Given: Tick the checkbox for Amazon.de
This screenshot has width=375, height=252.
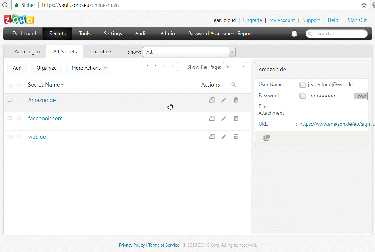Looking at the screenshot, I should tap(10, 100).
